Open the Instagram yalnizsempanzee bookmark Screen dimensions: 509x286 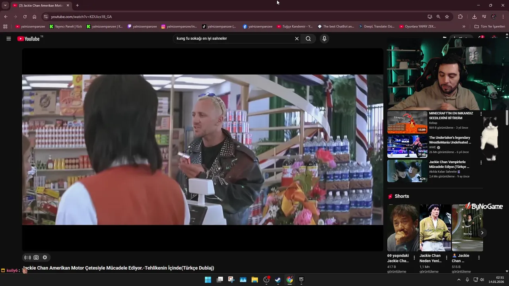tap(179, 27)
